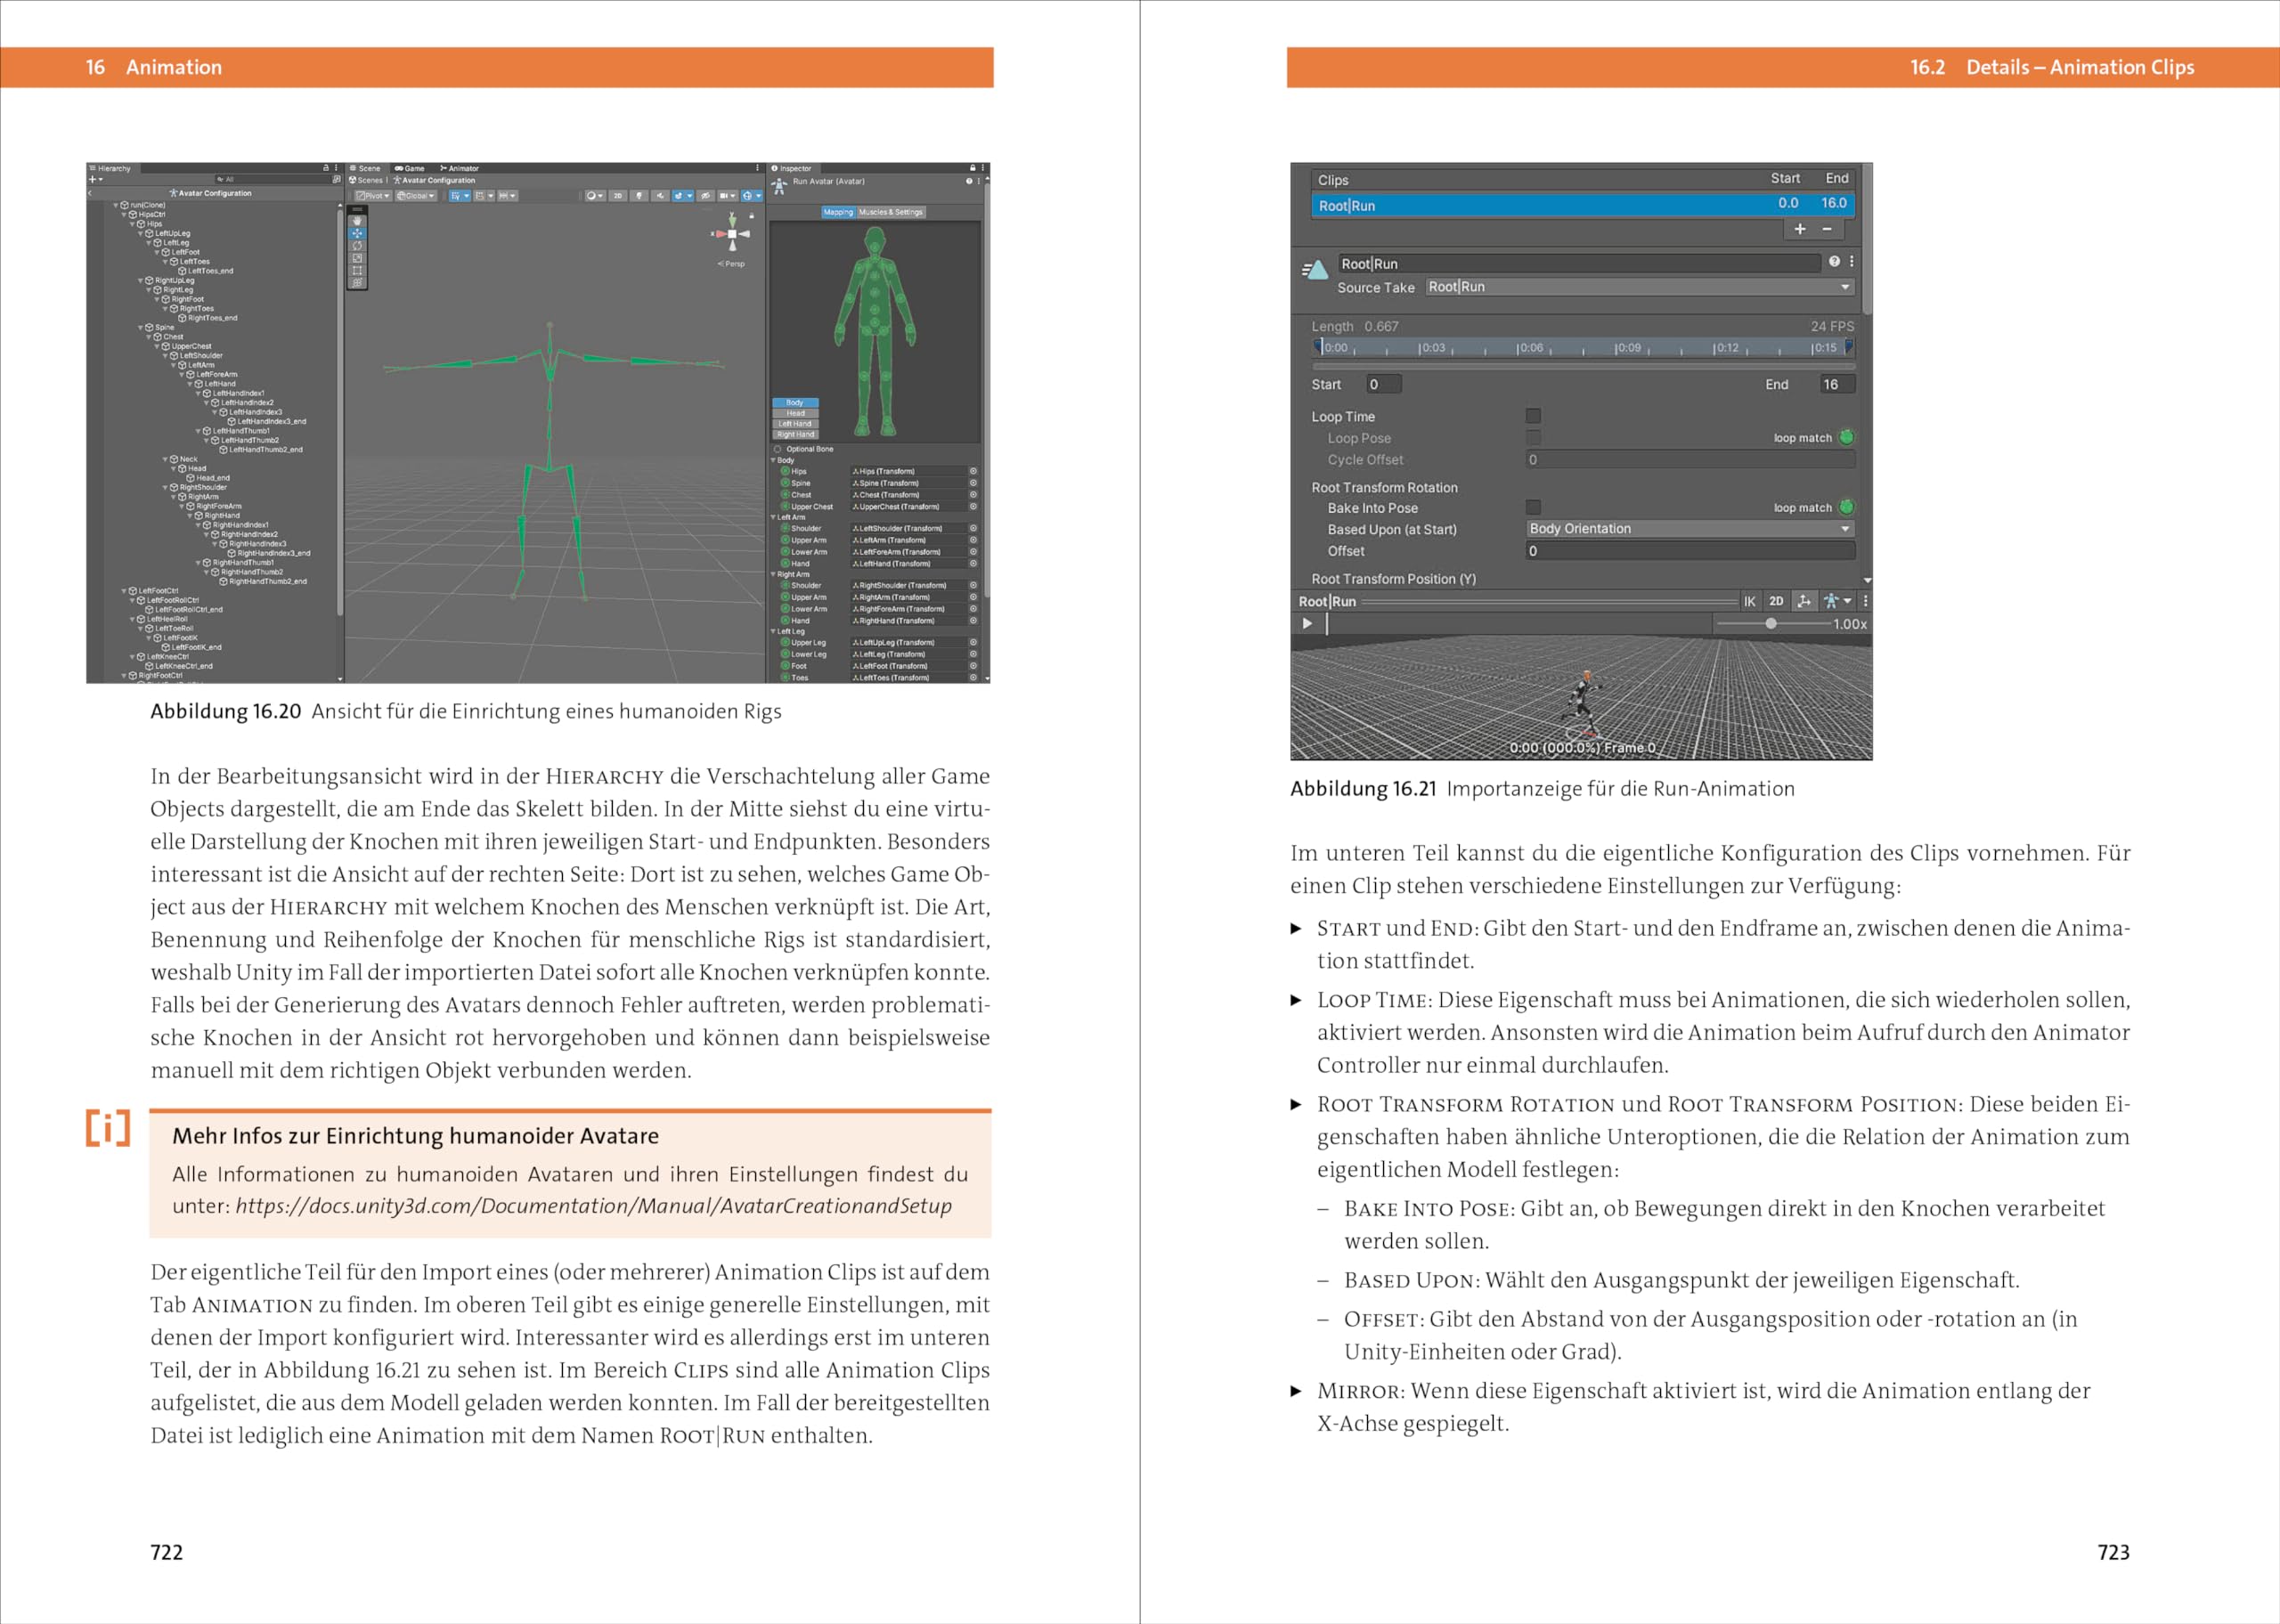Image resolution: width=2280 pixels, height=1624 pixels.
Task: Open object picker for the Spine transform field
Action: click(973, 483)
